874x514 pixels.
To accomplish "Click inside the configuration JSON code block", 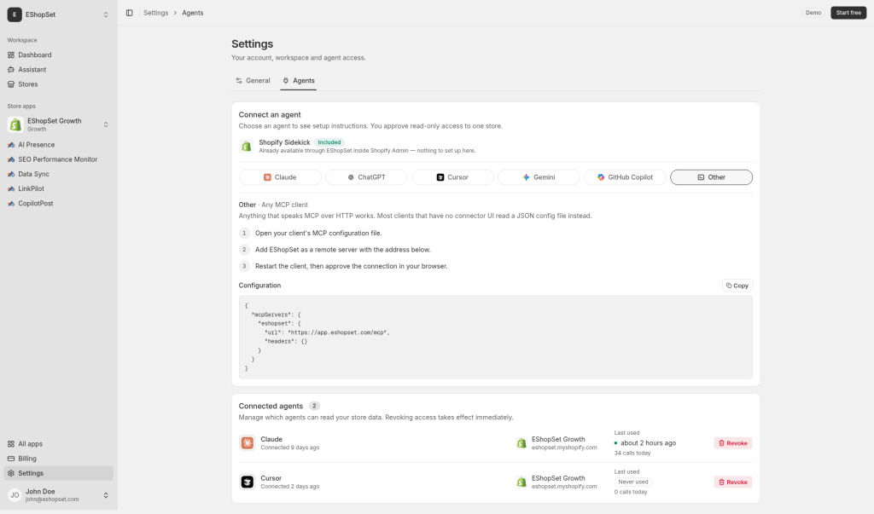I will pos(496,338).
